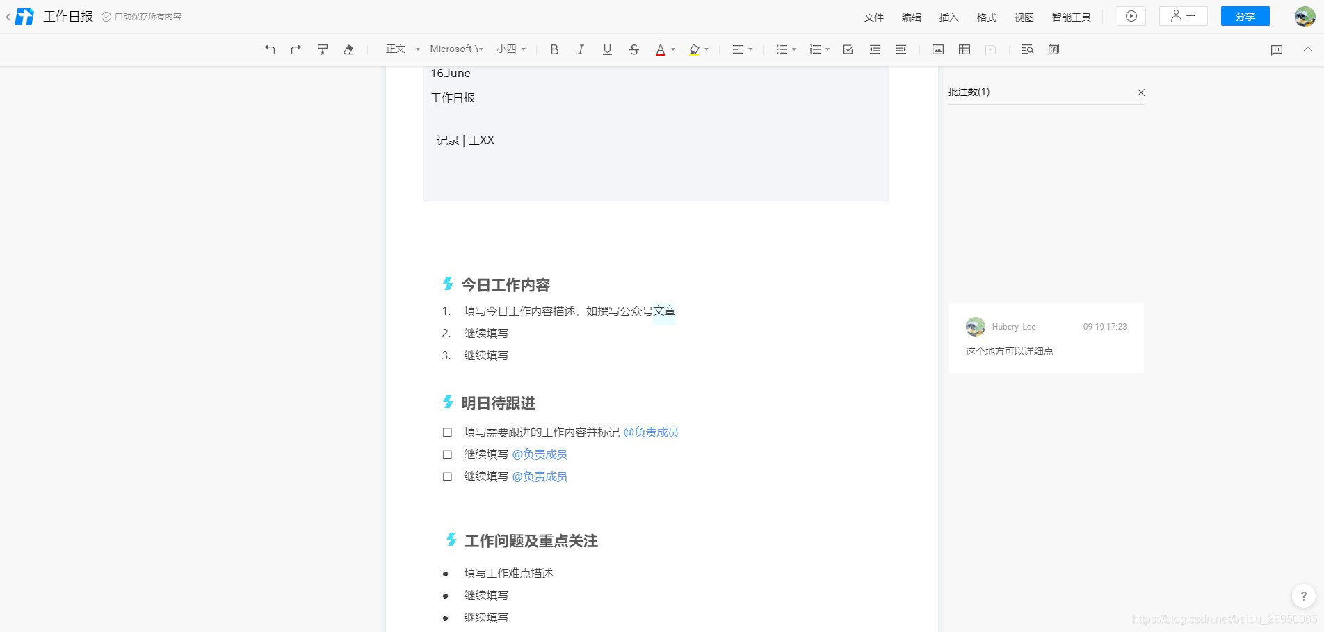Open the 智能工具 menu

[x=1072, y=17]
